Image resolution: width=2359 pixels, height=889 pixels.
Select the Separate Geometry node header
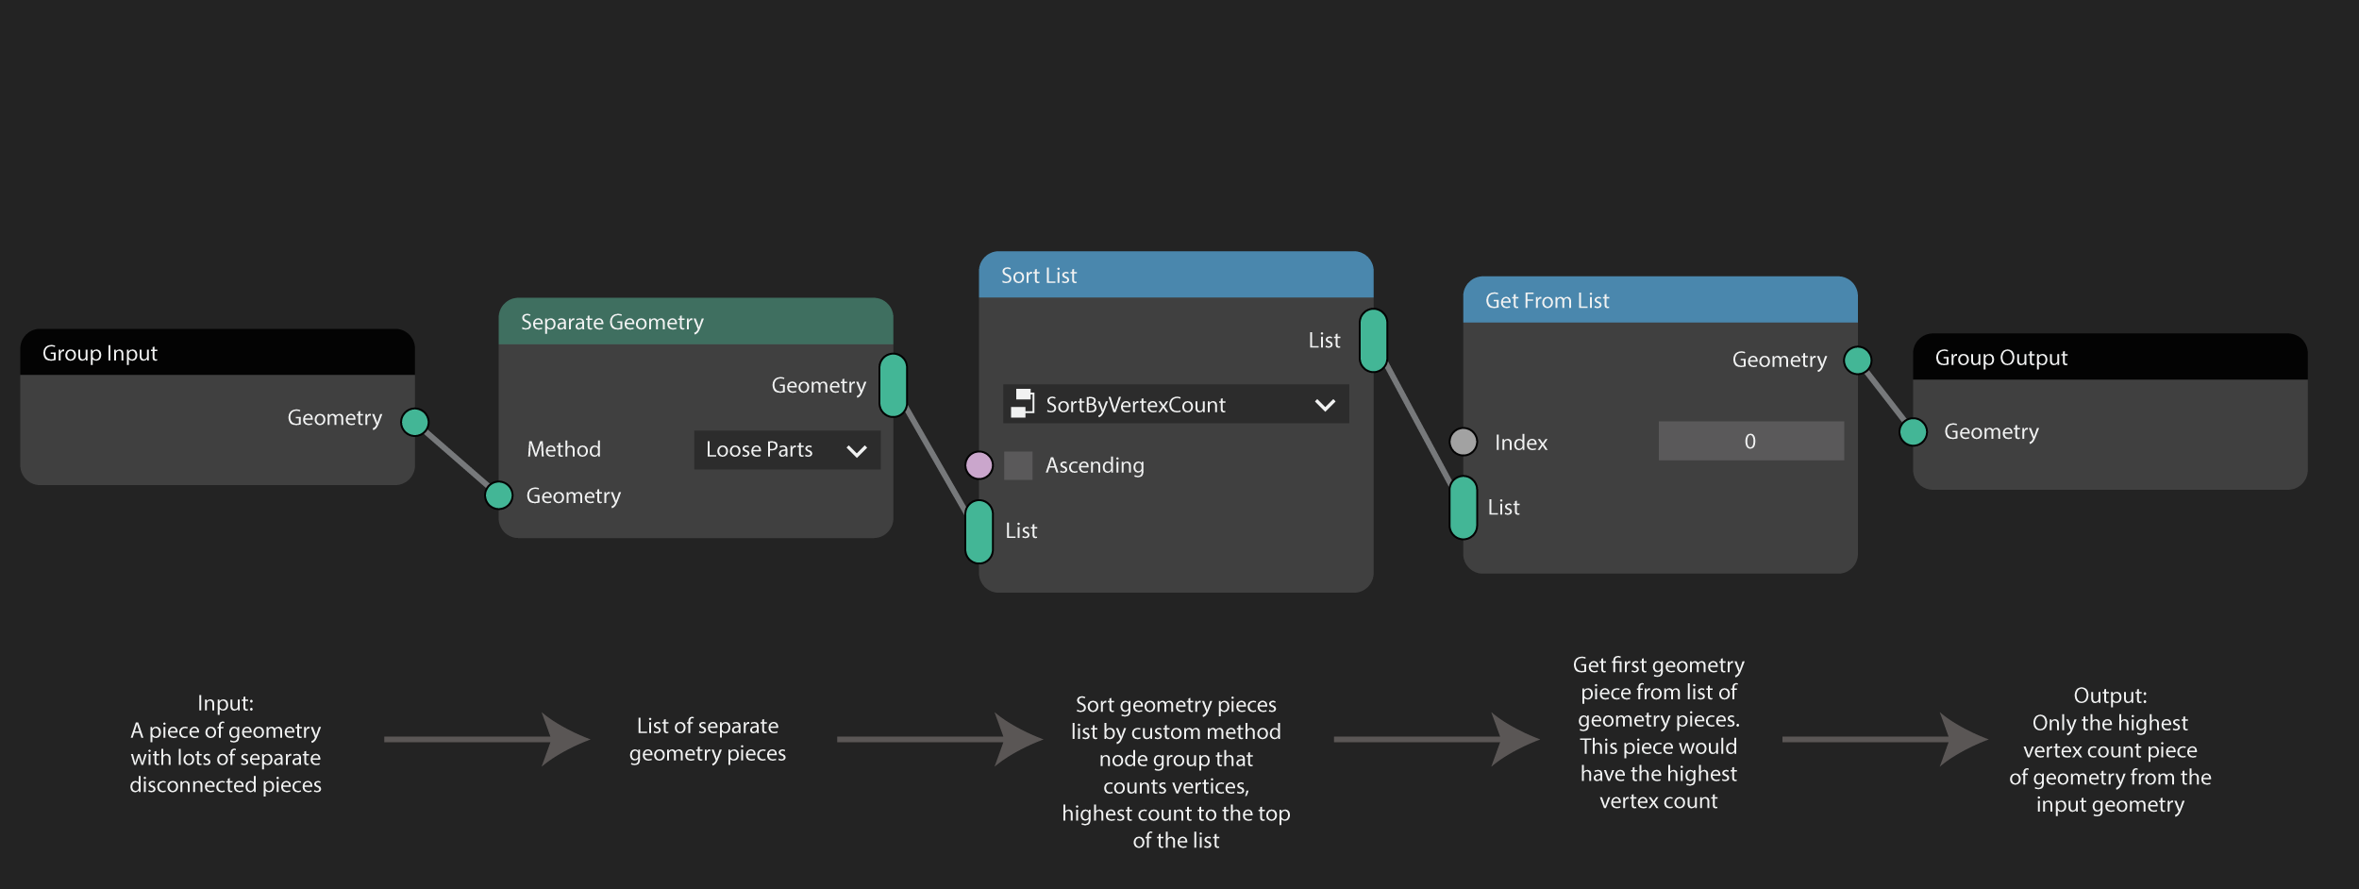pos(695,322)
